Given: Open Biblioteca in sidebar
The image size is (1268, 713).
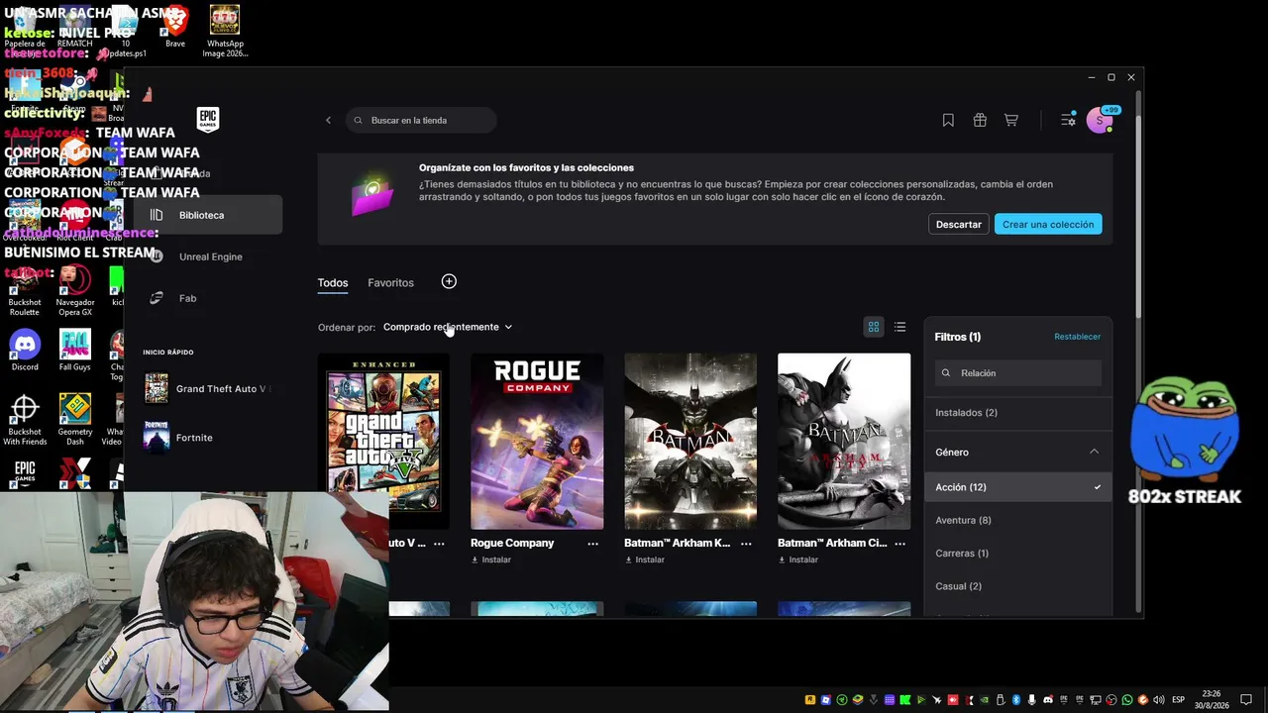Looking at the screenshot, I should [x=208, y=215].
